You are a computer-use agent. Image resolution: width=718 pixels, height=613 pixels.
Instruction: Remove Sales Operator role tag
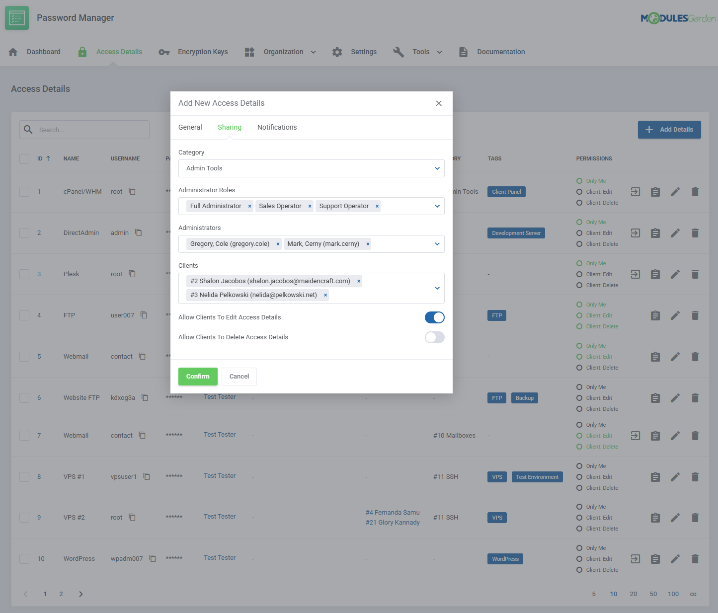click(x=310, y=206)
